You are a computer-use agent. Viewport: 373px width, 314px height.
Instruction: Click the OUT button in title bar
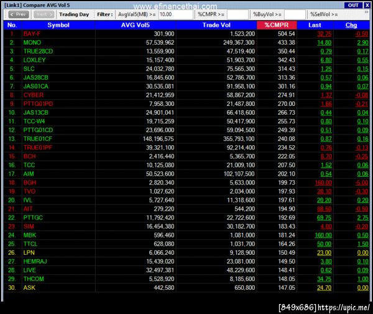(353, 5)
